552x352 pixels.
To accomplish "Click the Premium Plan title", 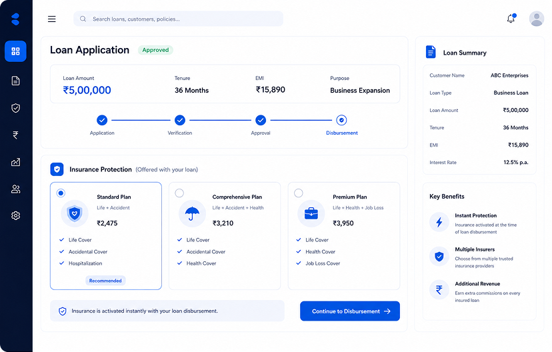I will tap(350, 197).
